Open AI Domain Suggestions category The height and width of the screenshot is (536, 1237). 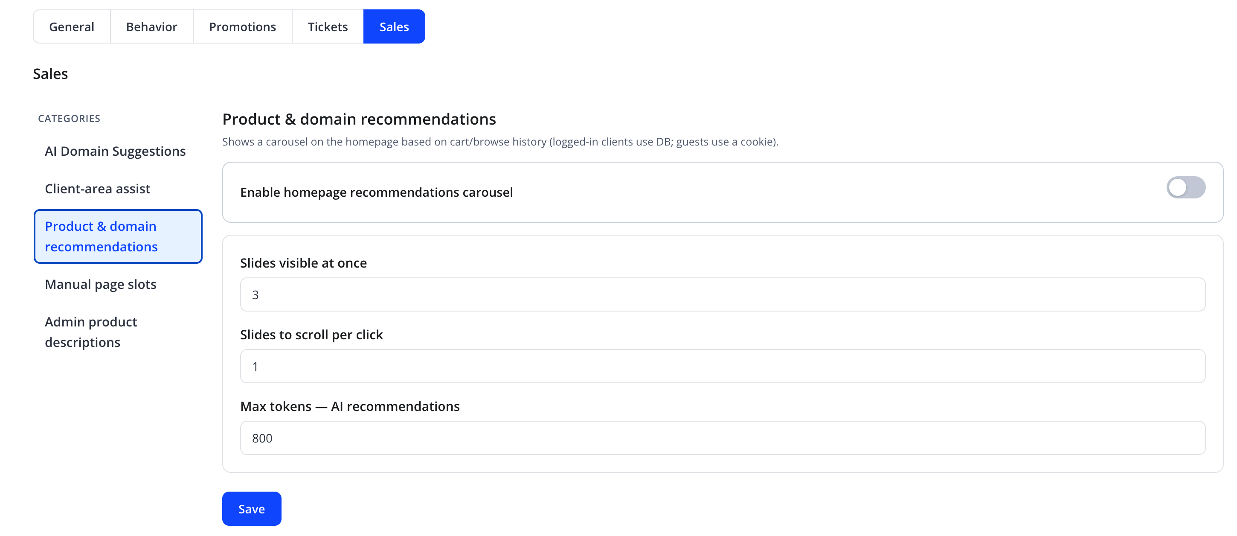pos(118,151)
